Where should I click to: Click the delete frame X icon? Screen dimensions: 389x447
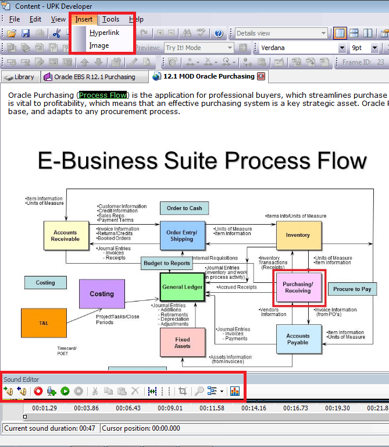tap(26, 62)
